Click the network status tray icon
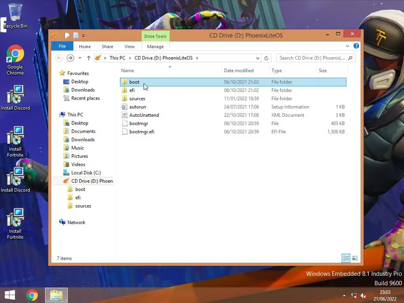The height and width of the screenshot is (303, 404). click(354, 296)
